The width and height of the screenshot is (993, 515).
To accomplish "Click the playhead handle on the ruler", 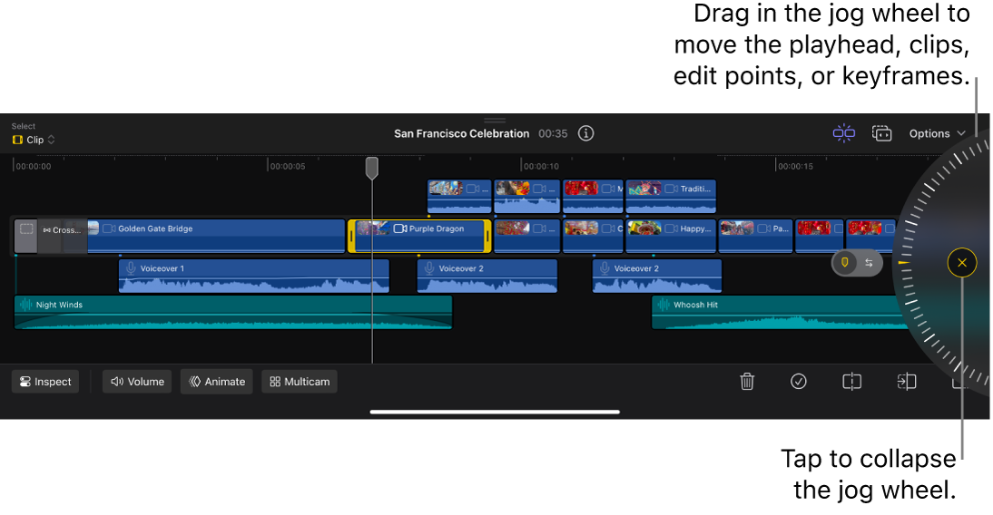I will (372, 168).
